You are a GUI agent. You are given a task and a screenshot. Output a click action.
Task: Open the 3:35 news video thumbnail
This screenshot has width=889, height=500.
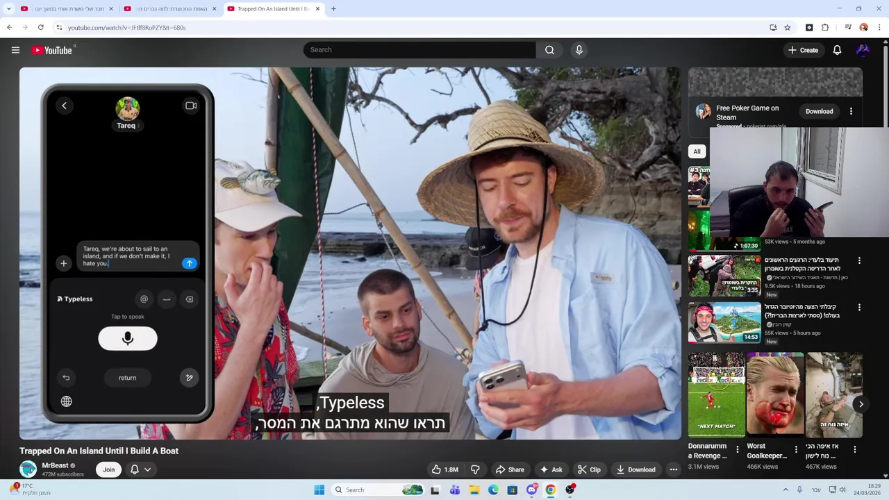tap(724, 276)
